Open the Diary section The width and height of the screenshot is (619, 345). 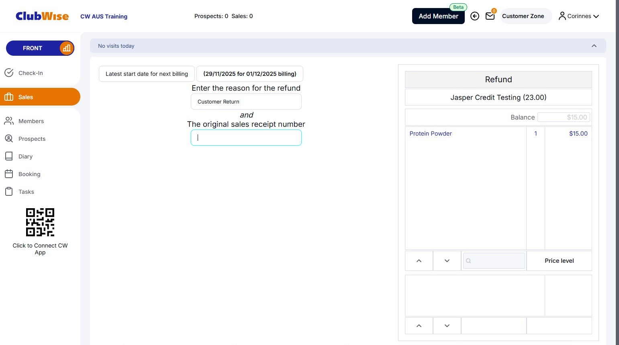pos(25,156)
